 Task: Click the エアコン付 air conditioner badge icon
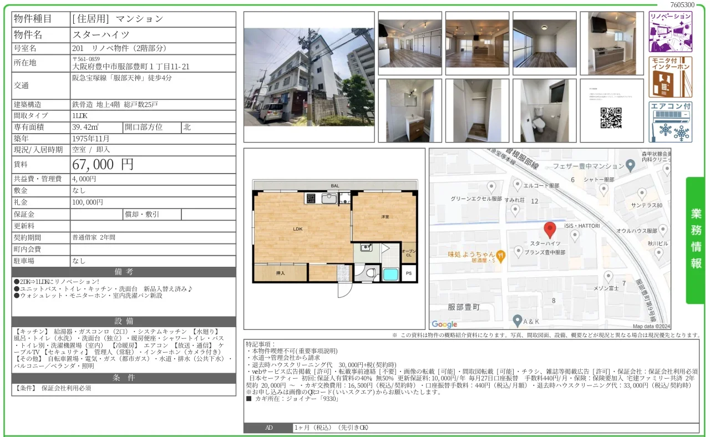point(670,122)
